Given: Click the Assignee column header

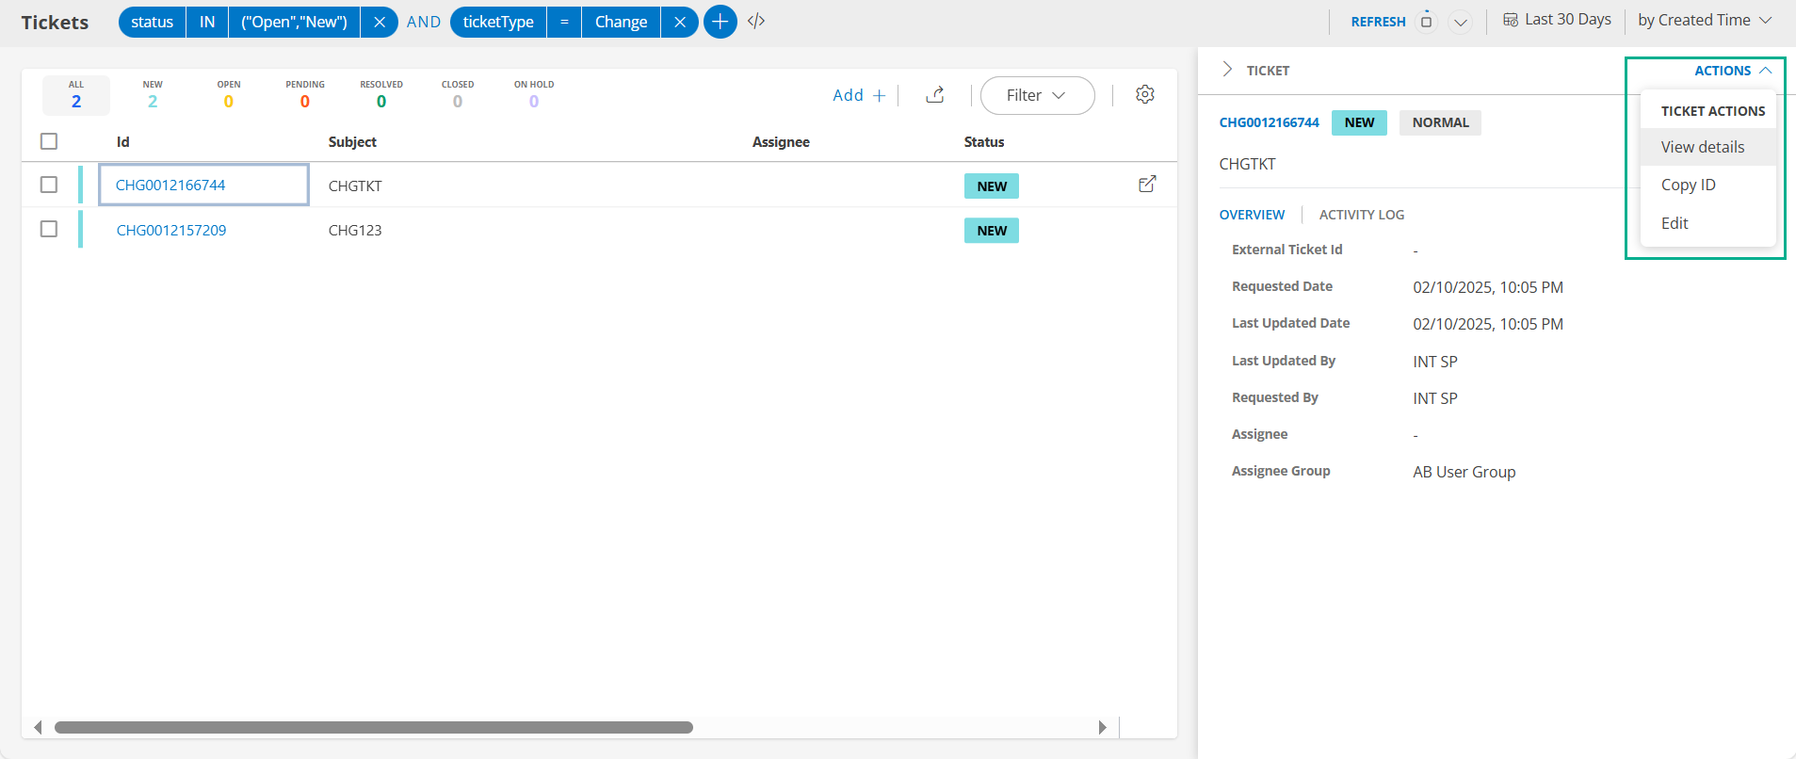Looking at the screenshot, I should point(781,142).
